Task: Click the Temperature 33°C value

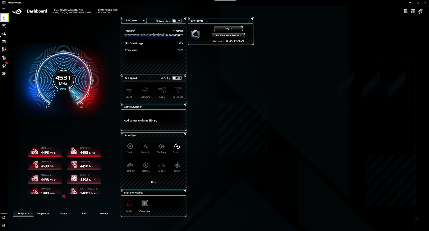Action: point(180,50)
